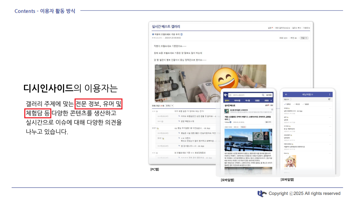Click the blue badge icon next to Tulbae
This screenshot has height=199, width=354.
pos(231,122)
